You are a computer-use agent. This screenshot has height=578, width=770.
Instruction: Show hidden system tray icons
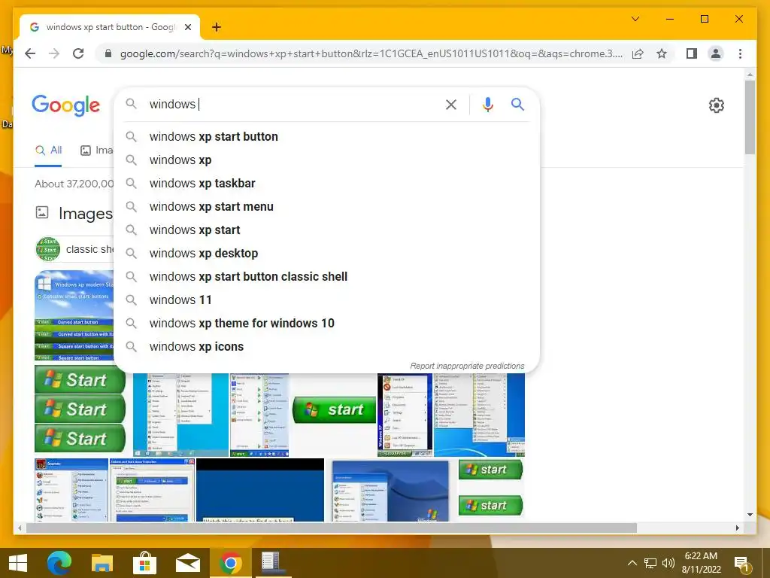click(x=632, y=563)
